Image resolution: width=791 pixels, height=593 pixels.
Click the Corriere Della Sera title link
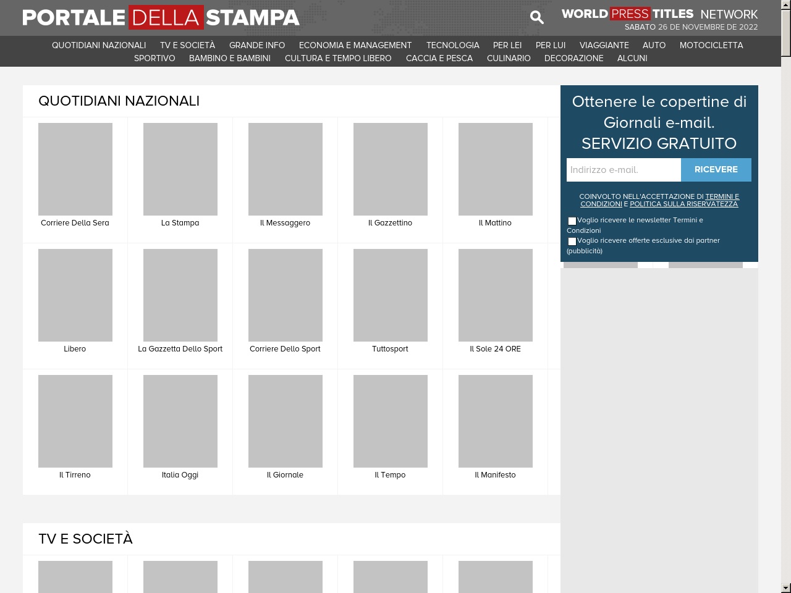pos(75,223)
